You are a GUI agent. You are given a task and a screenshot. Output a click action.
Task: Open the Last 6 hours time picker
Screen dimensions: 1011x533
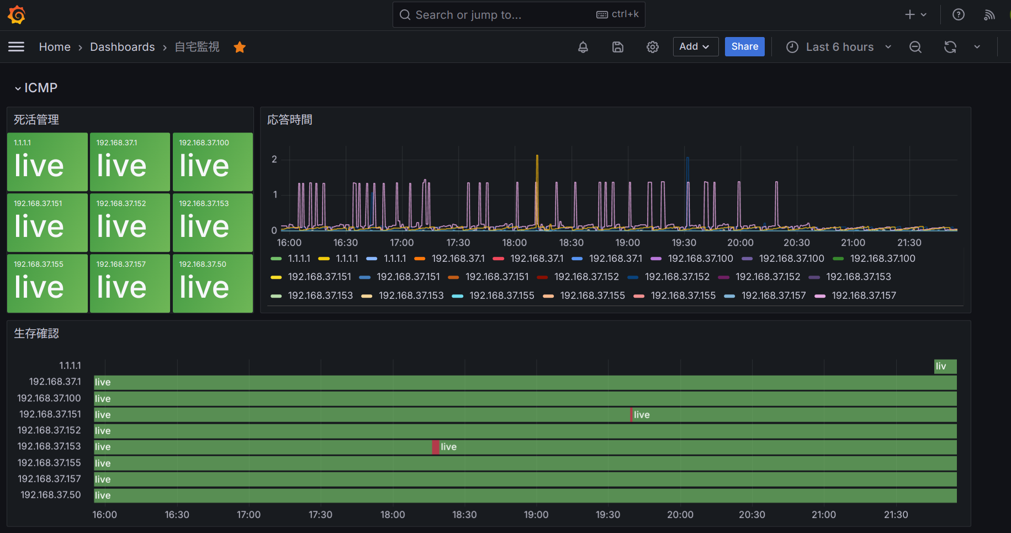839,47
